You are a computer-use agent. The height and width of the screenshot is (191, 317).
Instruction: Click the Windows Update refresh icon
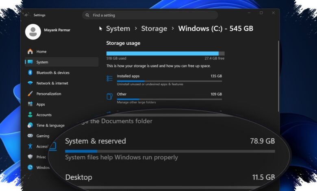tap(30, 167)
